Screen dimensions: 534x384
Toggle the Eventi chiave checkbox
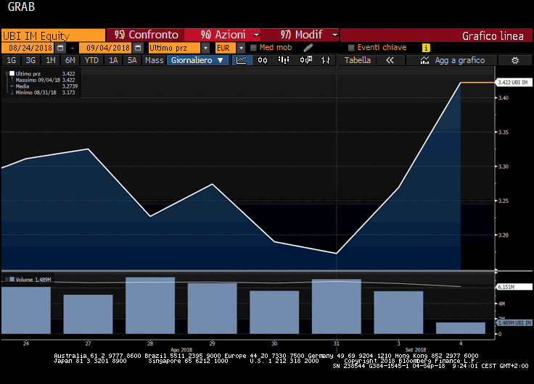click(x=352, y=48)
